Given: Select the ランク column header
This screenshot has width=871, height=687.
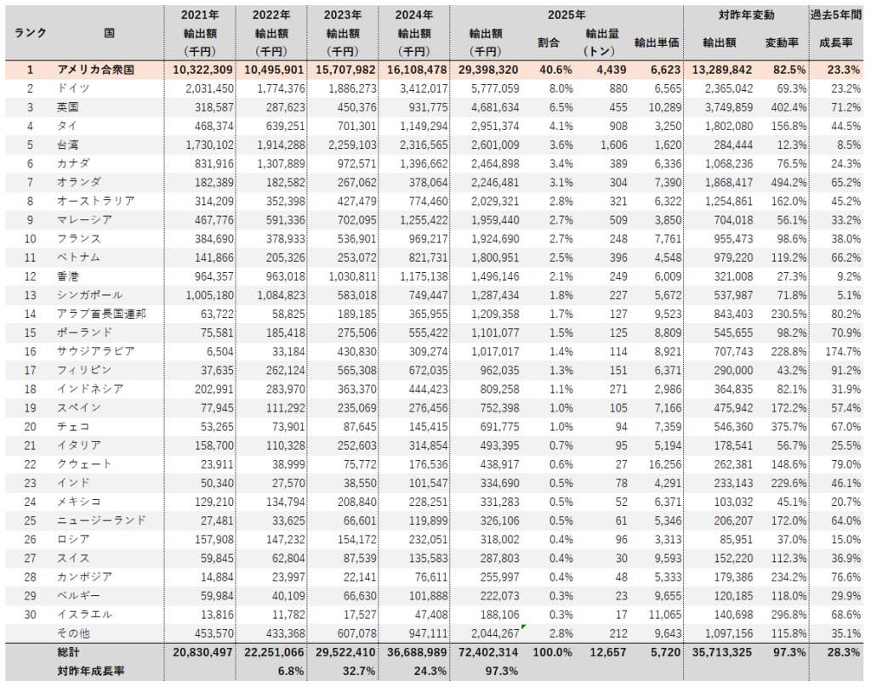Looking at the screenshot, I should point(30,32).
